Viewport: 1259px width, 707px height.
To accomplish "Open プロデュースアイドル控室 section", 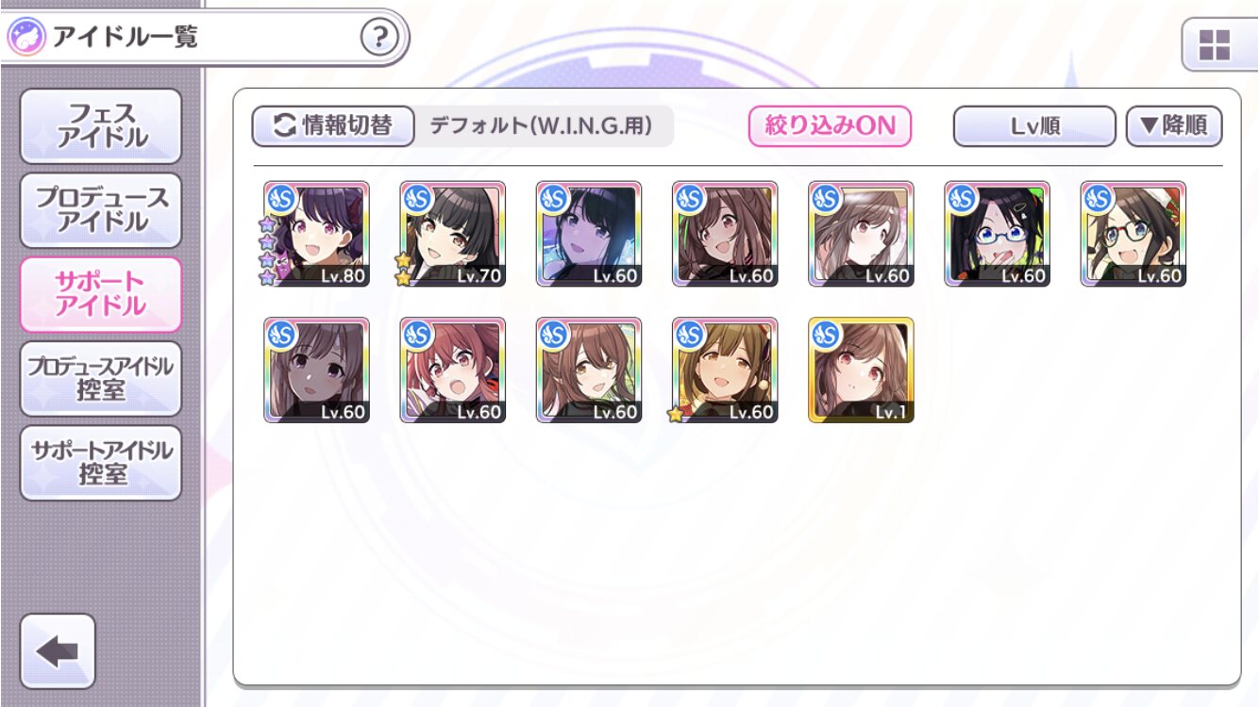I will (101, 378).
